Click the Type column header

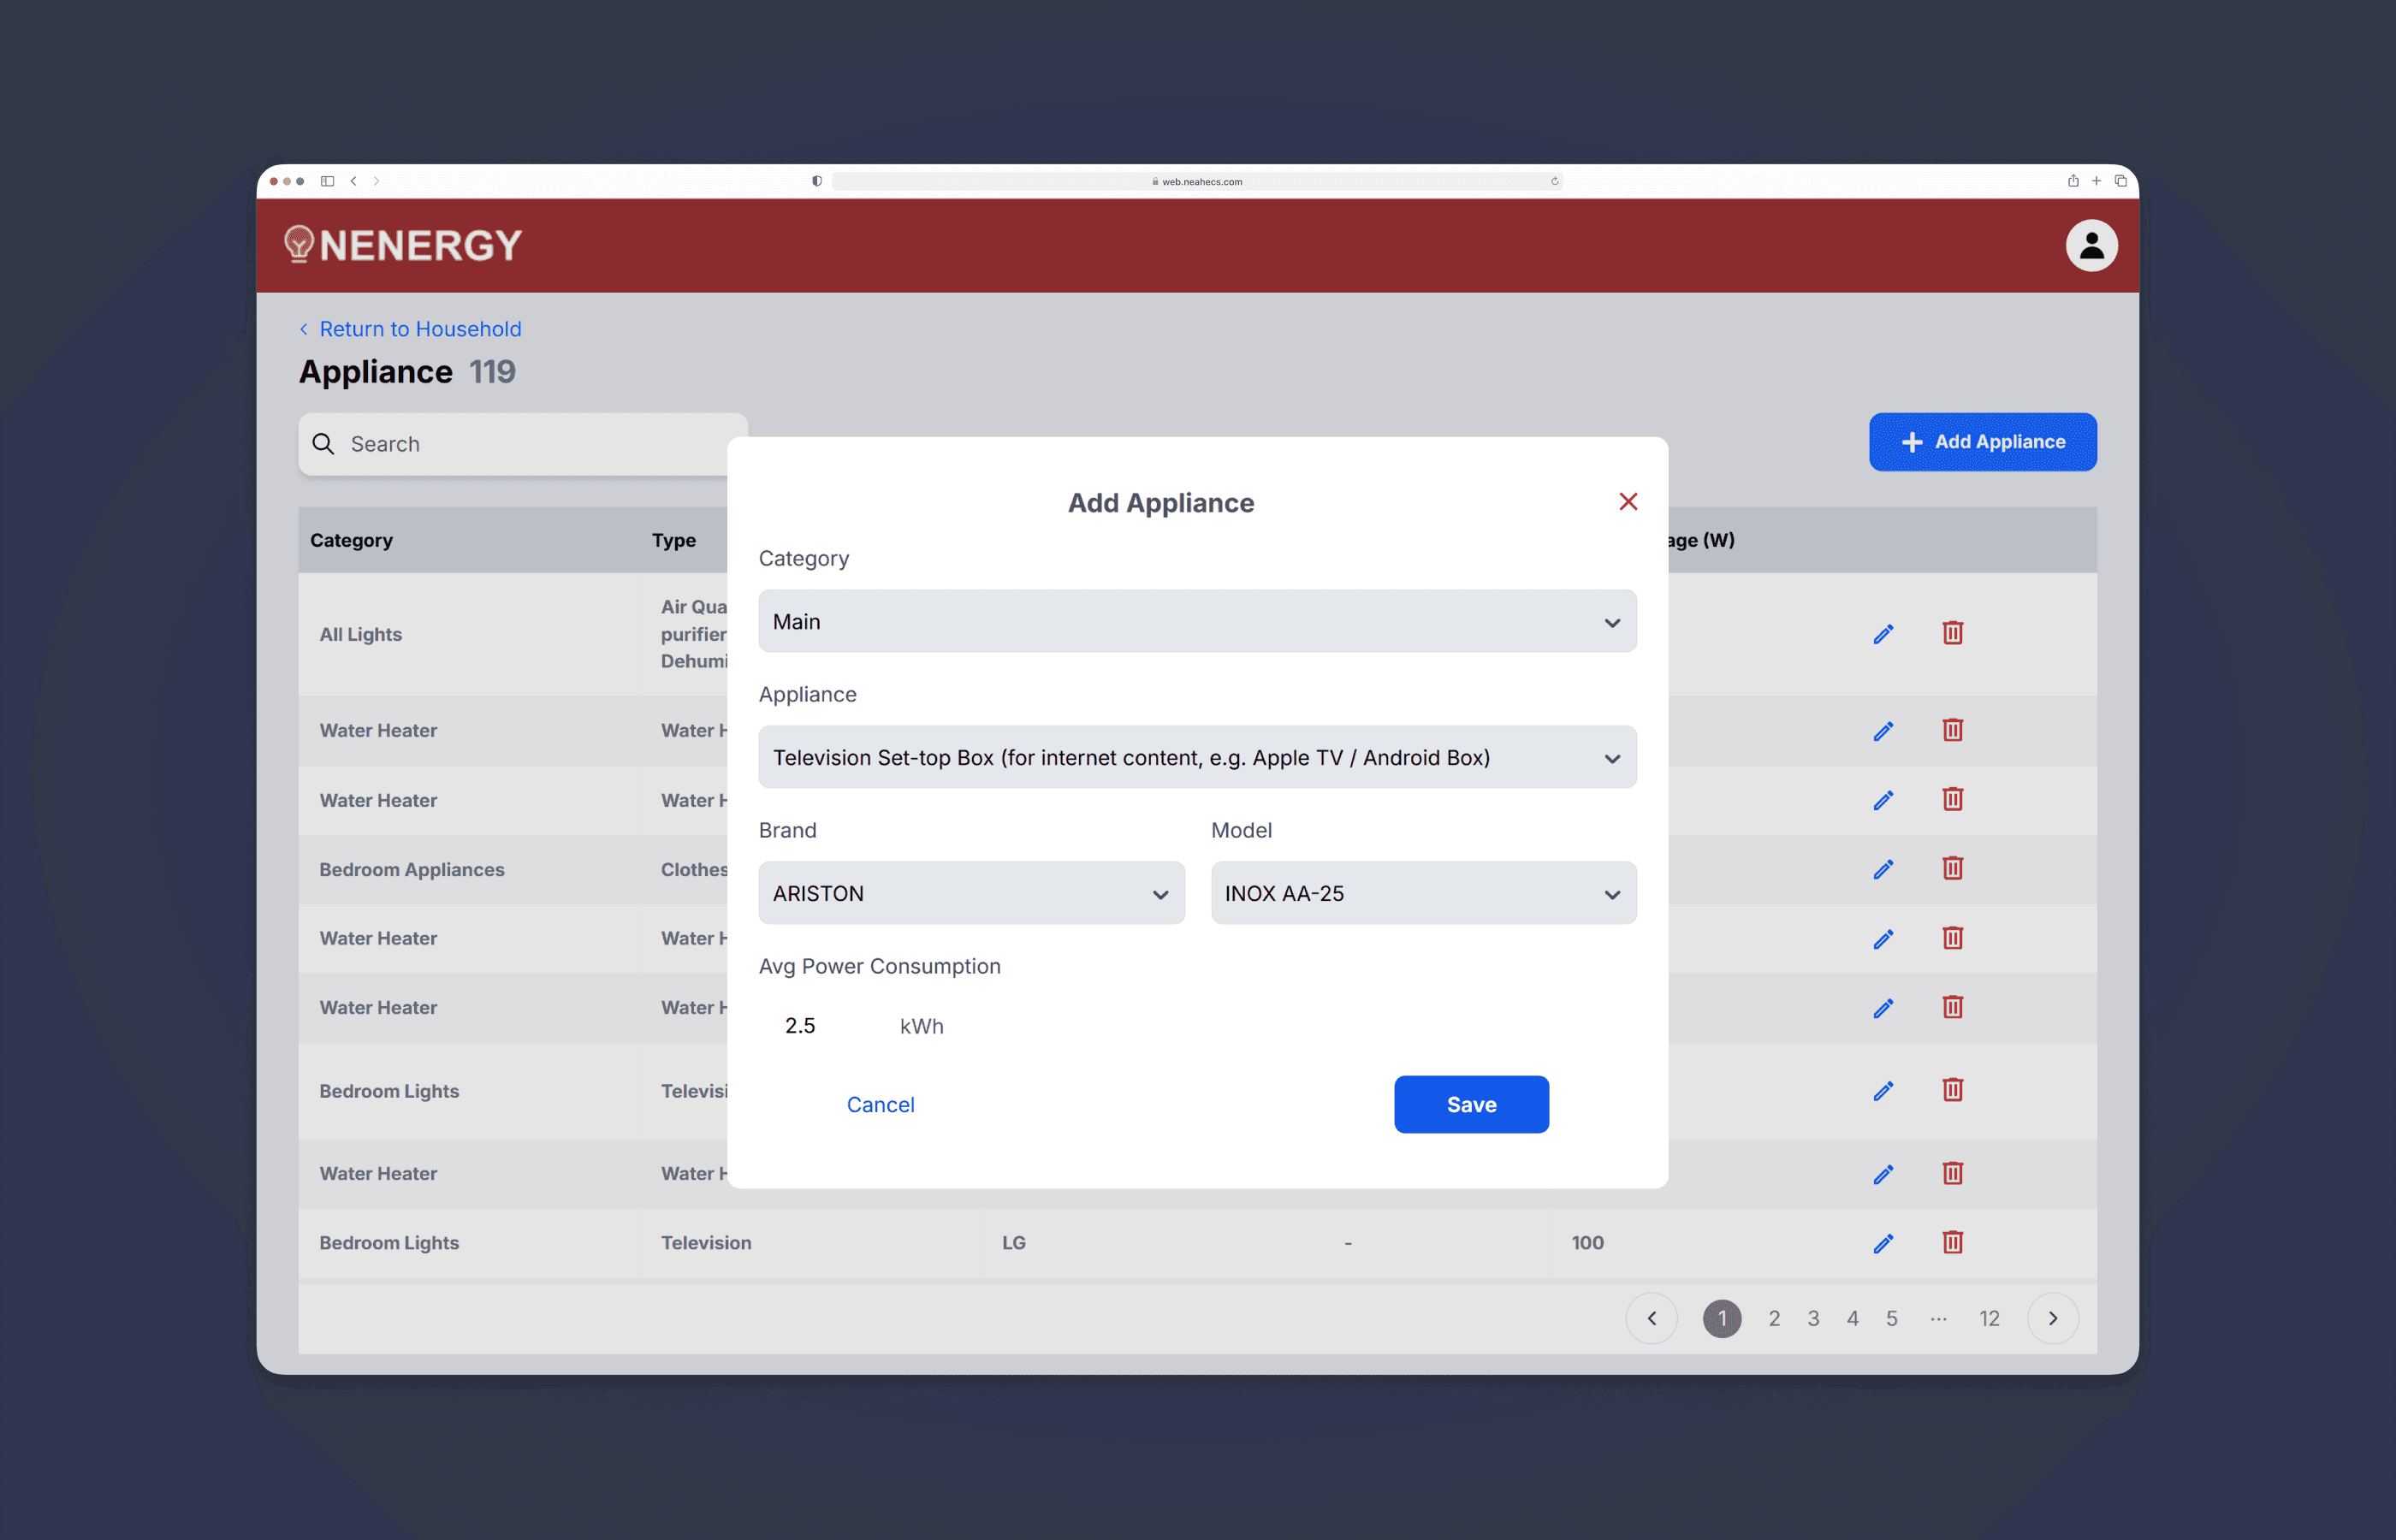pos(674,540)
